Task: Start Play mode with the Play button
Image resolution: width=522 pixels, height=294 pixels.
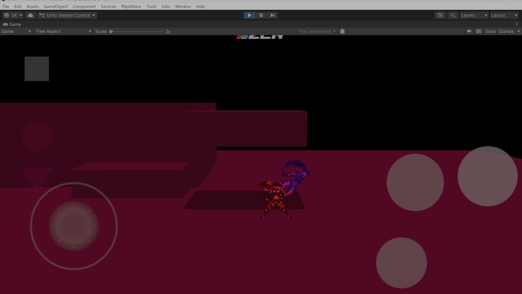Action: [249, 15]
